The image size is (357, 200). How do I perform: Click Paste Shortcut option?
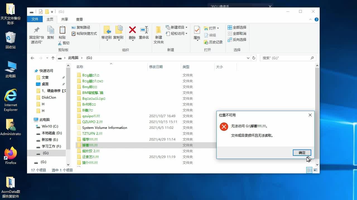click(x=84, y=34)
